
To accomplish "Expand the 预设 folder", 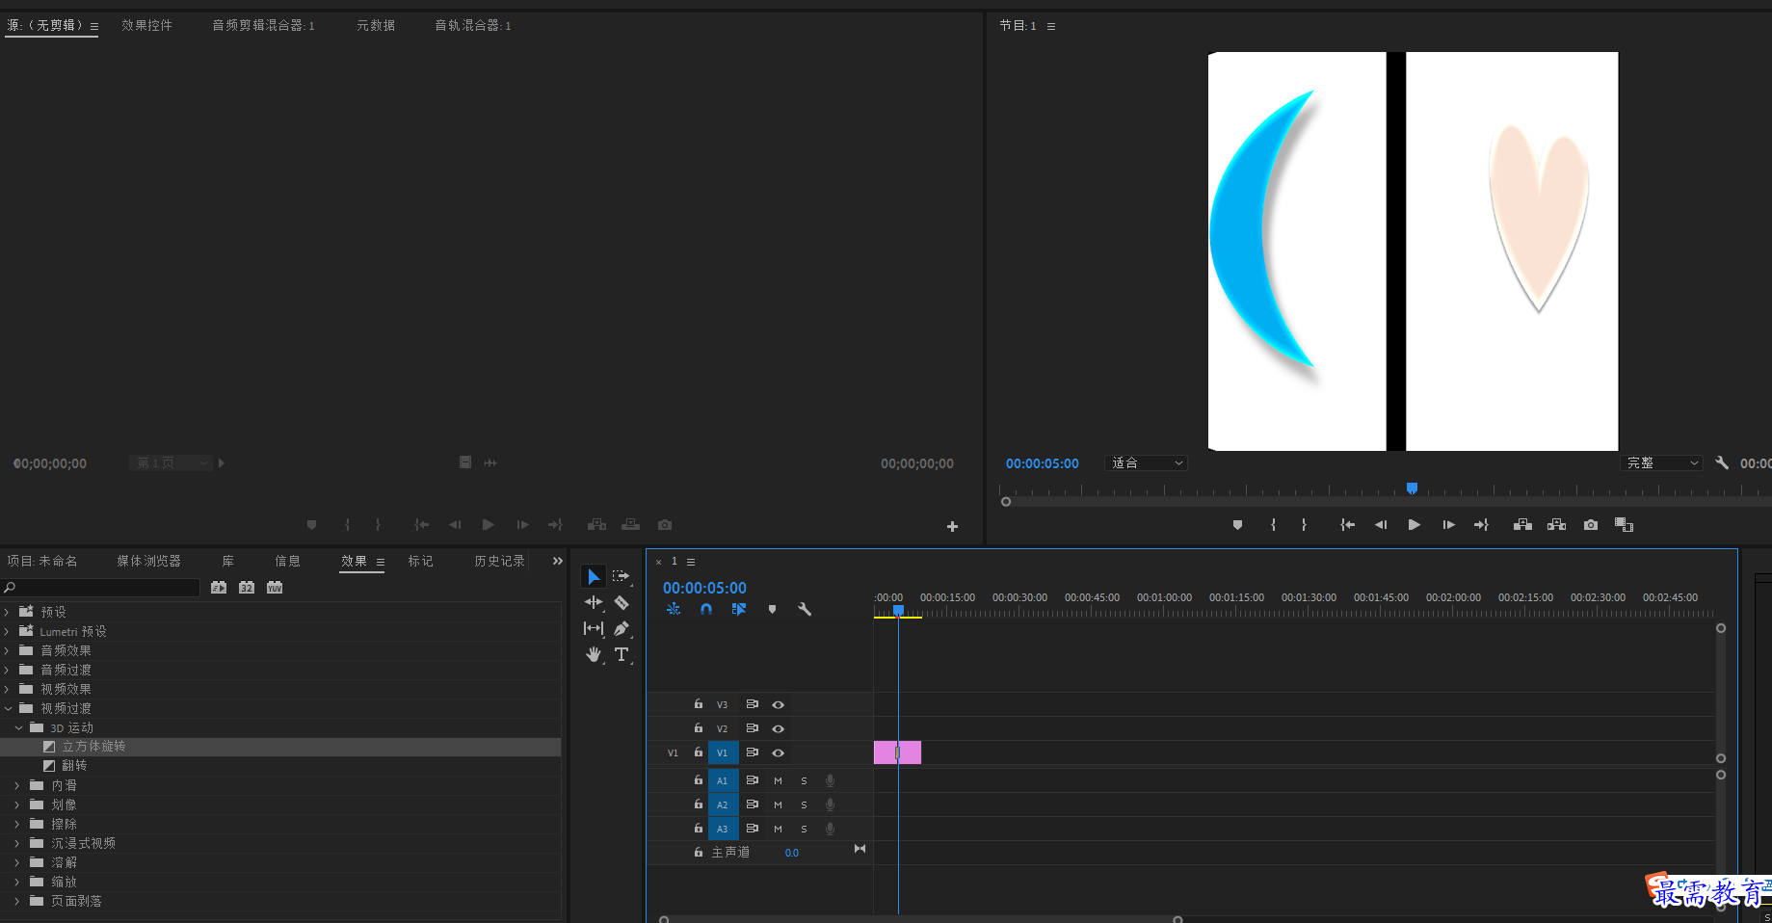I will coord(8,612).
